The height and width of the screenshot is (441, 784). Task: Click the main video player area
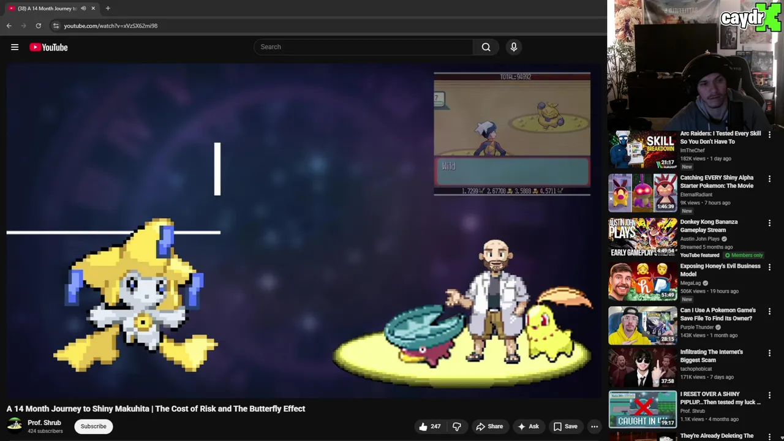click(303, 232)
